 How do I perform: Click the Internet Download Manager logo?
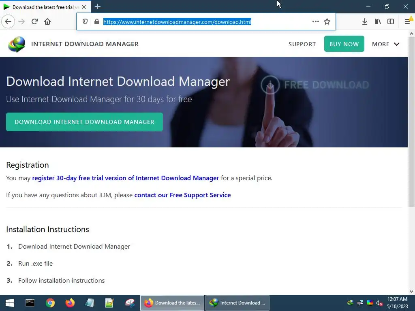point(17,44)
